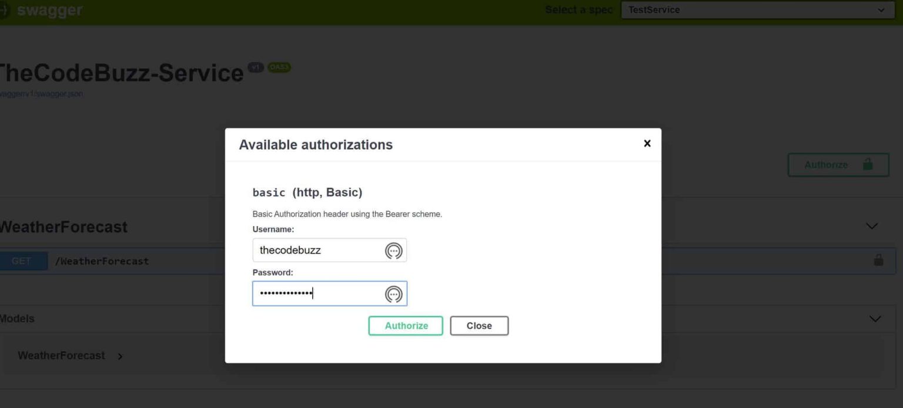Click the Close button in the dialog

click(479, 326)
